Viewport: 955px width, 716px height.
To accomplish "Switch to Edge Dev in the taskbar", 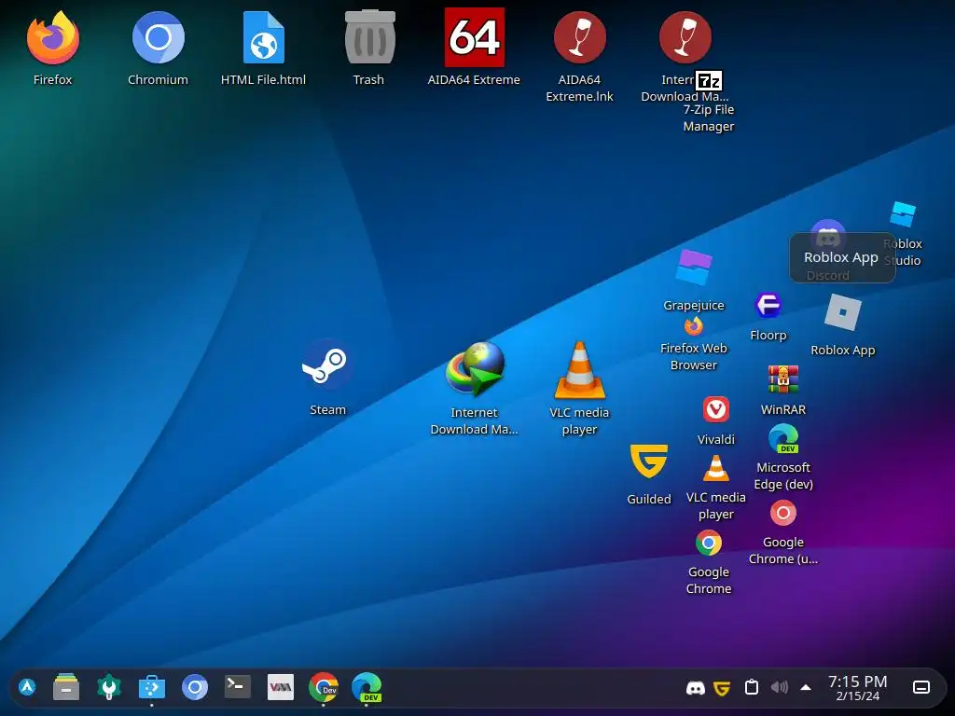I will coord(367,687).
